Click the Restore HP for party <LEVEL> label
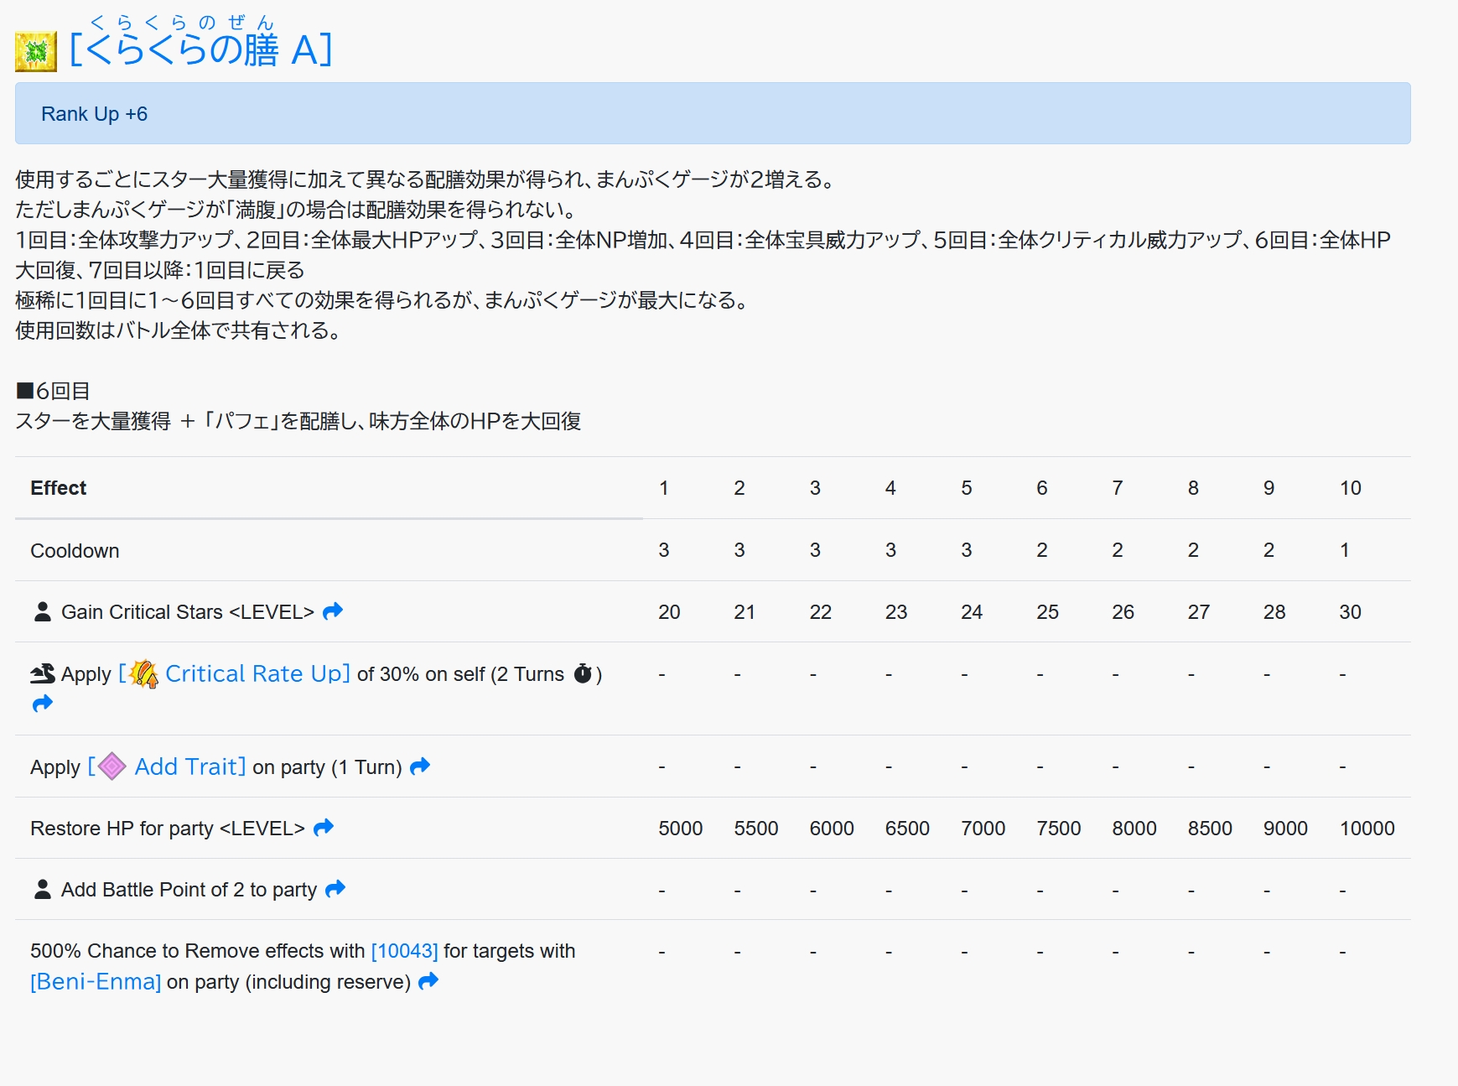Screen dimensions: 1458x1086 tap(168, 829)
